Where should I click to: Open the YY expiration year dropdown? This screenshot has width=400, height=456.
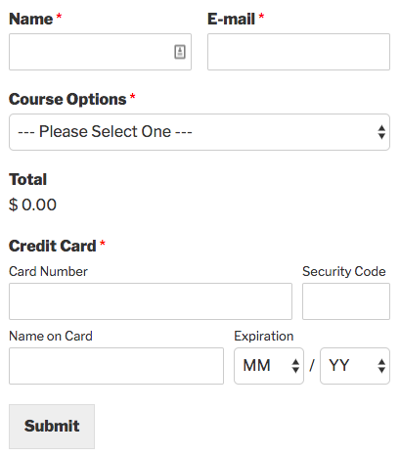[x=355, y=366]
